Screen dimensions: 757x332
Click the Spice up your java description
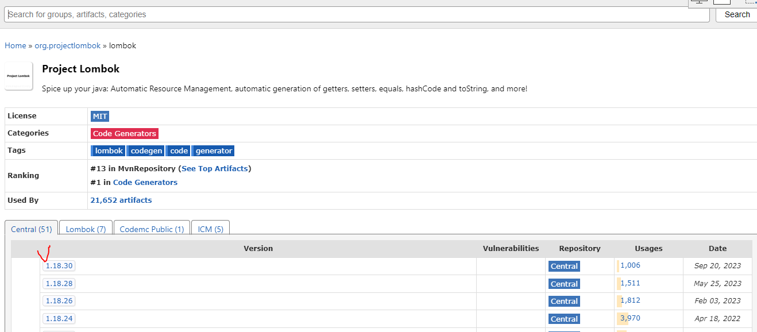tap(284, 89)
